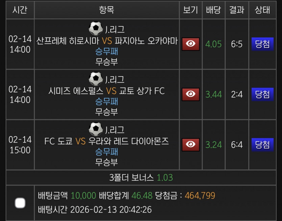Viewport: 282px width, 221px height.
Task: Click the 승무패 link under Shimizu match
Action: 107,102
